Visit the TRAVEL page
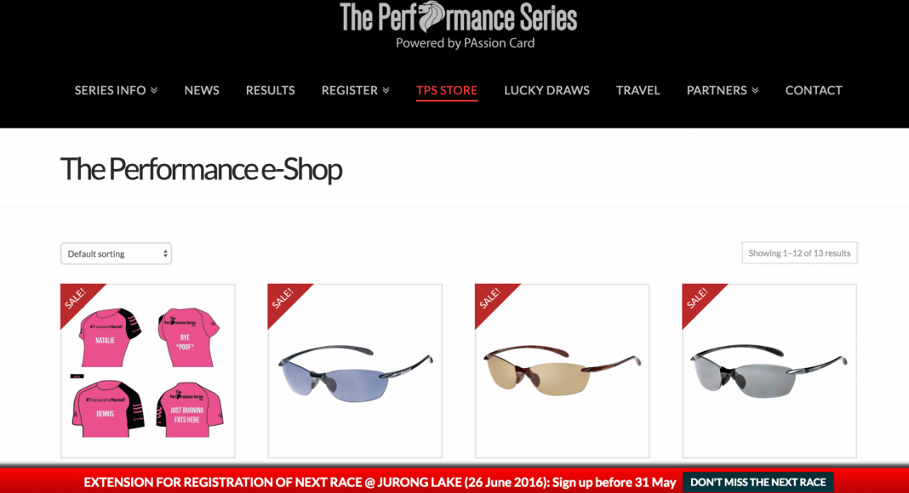 click(x=637, y=90)
